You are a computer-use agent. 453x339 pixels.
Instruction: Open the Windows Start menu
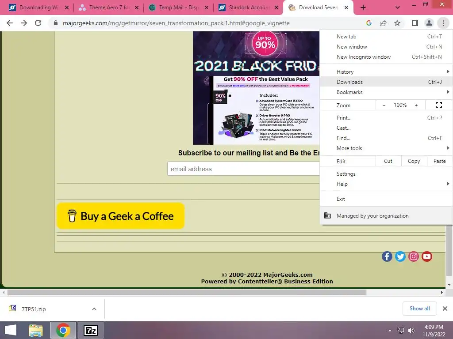(11, 330)
